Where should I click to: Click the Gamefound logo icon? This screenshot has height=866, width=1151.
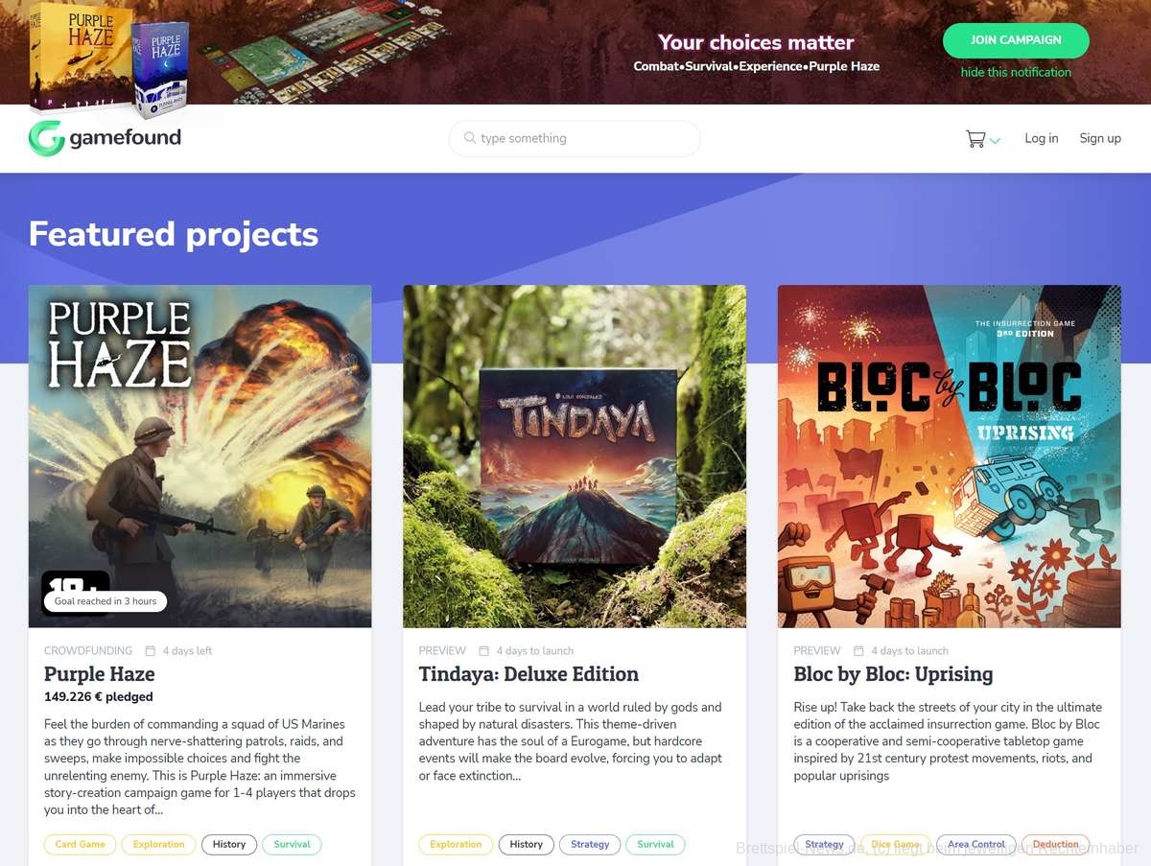(46, 138)
